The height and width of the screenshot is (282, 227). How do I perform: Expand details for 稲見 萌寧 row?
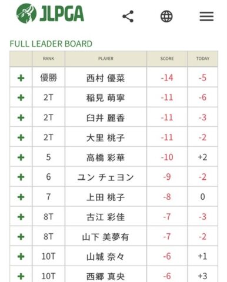tap(21, 98)
